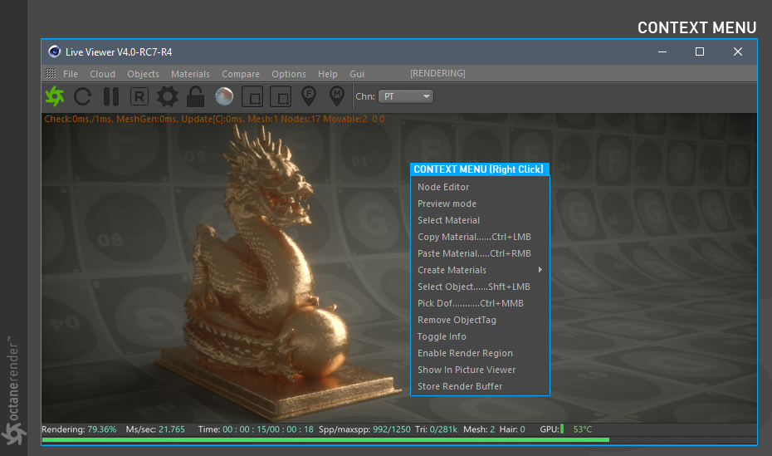
Task: Click the GPU 53°C temperature readout
Action: 583,429
